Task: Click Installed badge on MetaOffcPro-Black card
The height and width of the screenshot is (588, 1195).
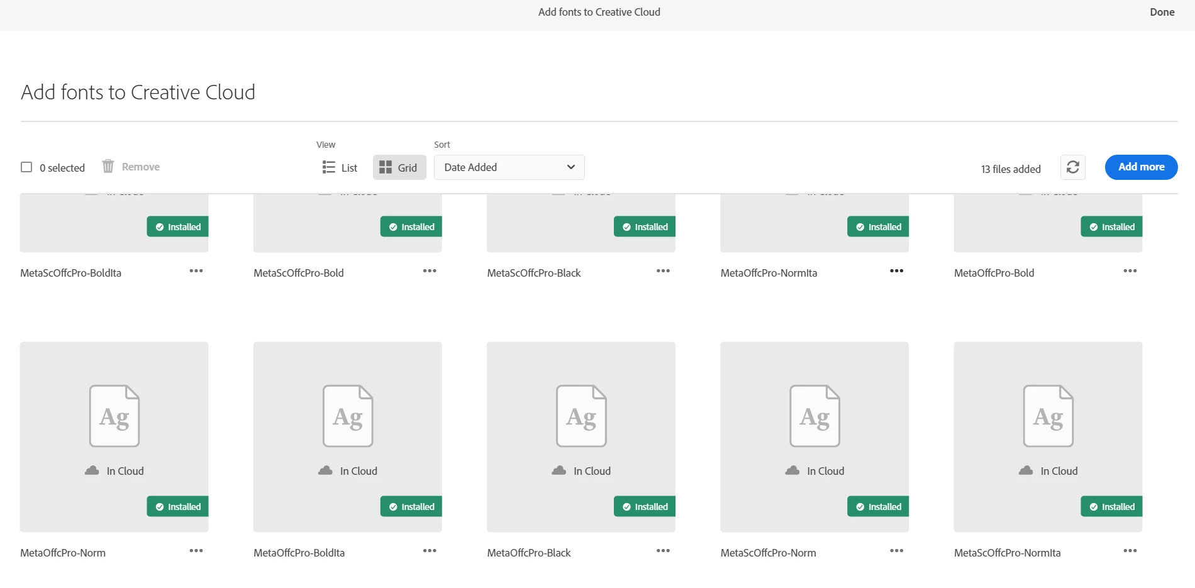Action: tap(645, 507)
